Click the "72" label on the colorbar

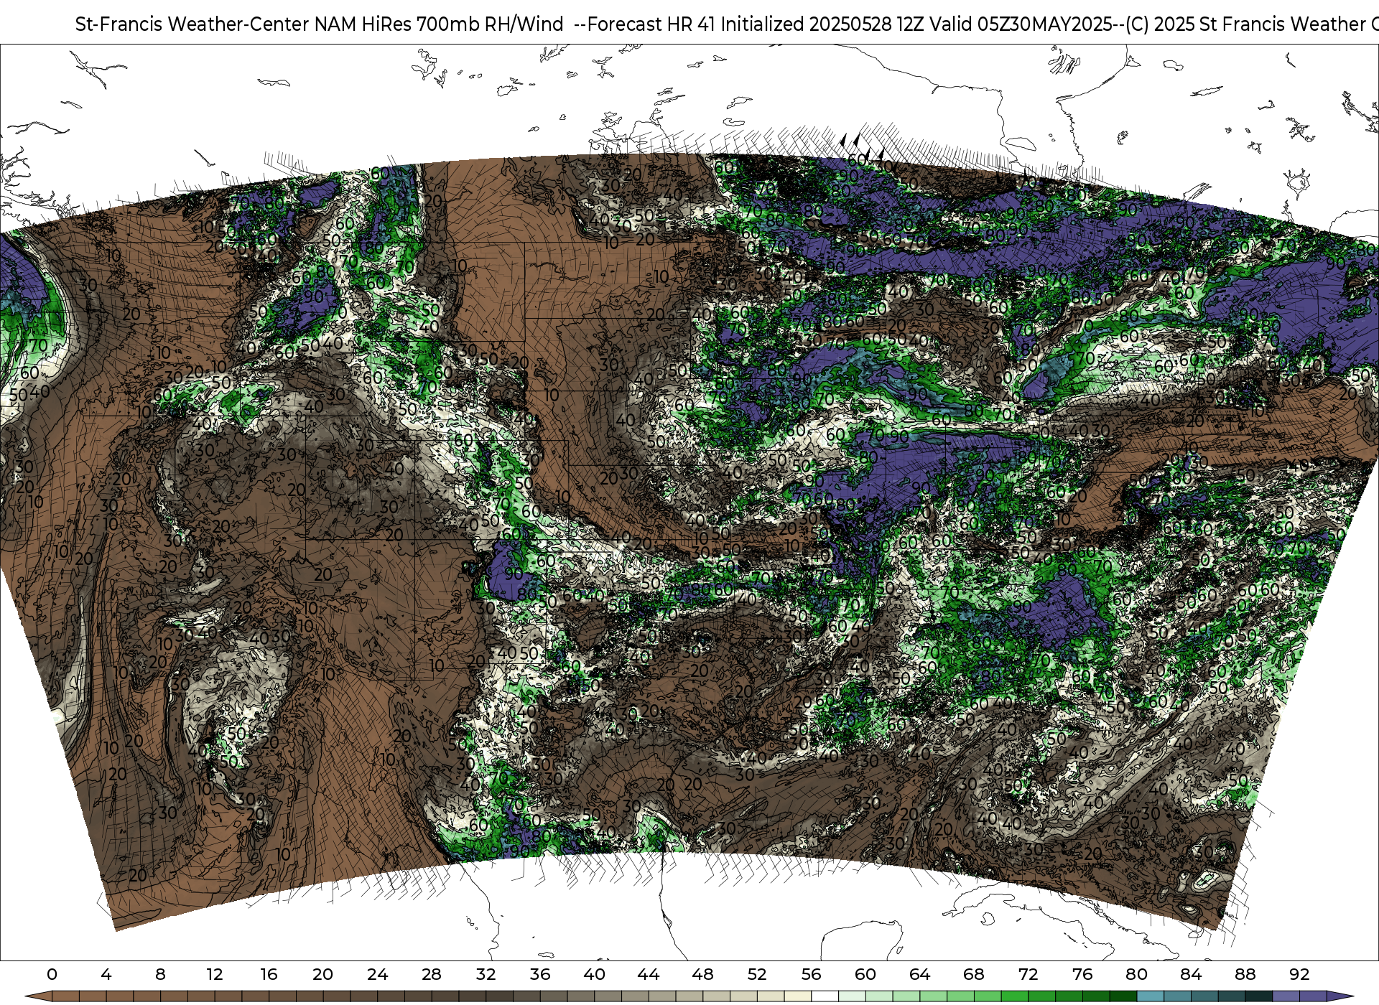click(1028, 974)
